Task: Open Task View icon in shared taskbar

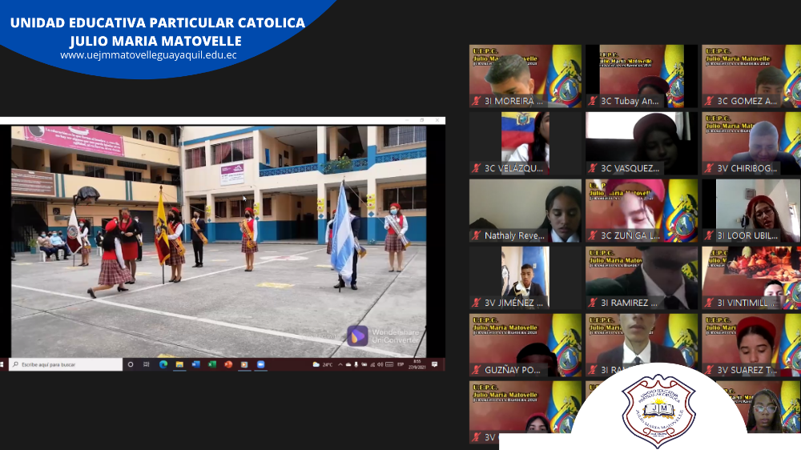Action: 147,364
